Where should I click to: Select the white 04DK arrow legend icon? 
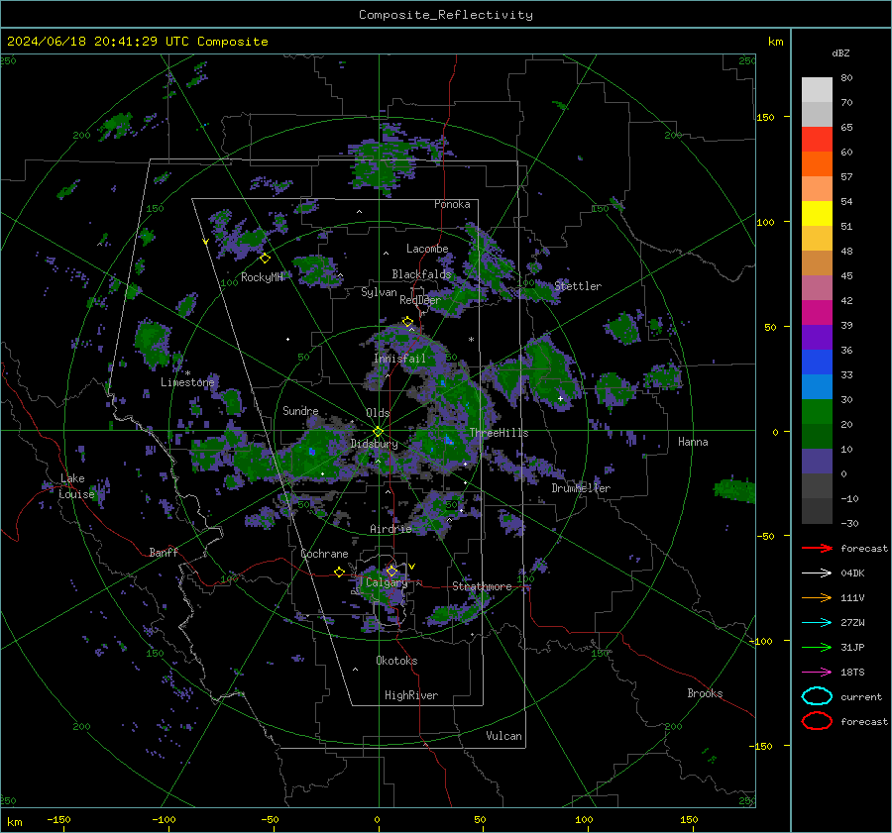pyautogui.click(x=817, y=573)
